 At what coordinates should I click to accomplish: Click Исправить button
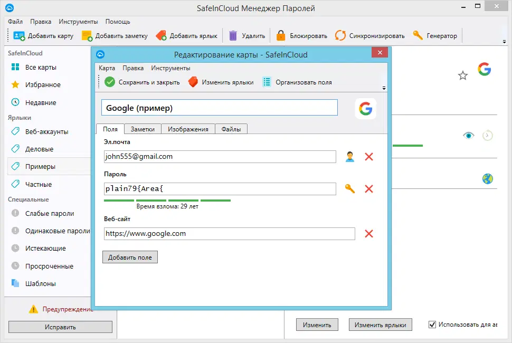(60, 327)
